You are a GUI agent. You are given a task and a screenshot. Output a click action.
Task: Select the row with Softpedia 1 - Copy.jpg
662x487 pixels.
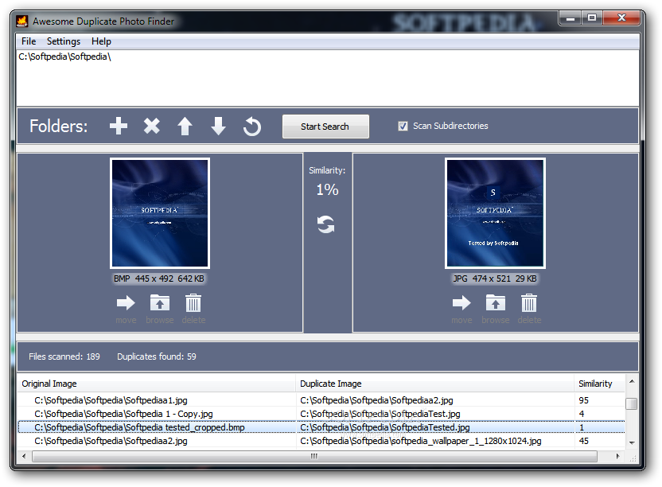point(321,414)
